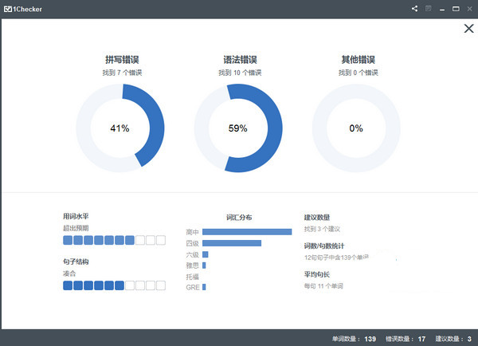This screenshot has width=478, height=346.
Task: Open the notes icon in title bar
Action: (429, 9)
